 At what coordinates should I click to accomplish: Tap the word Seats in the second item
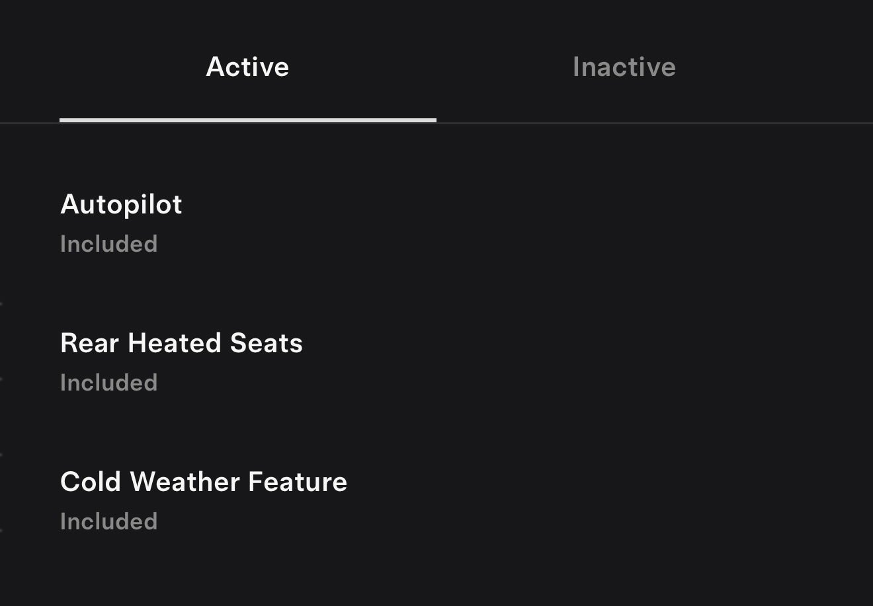pyautogui.click(x=266, y=344)
